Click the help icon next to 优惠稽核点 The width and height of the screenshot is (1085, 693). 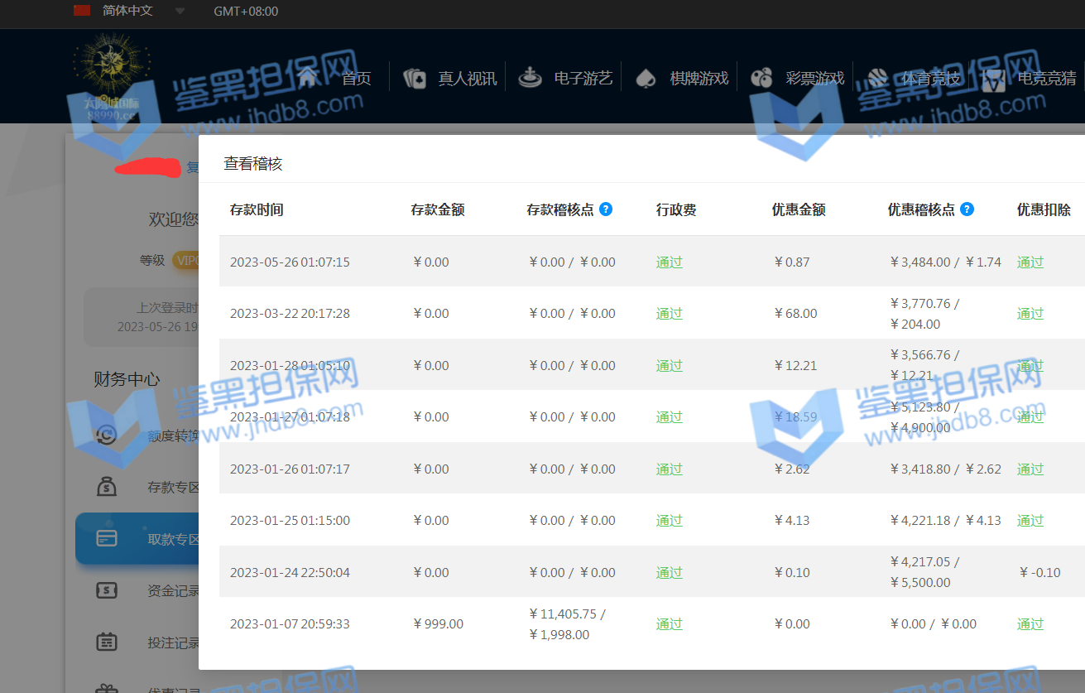pos(967,209)
